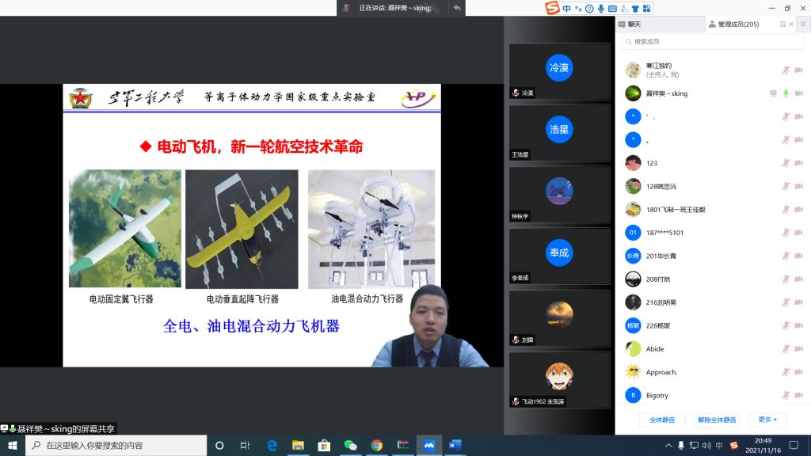Click the 搜索成员 search members field
Viewport: 811px width, 456px height.
(x=713, y=41)
